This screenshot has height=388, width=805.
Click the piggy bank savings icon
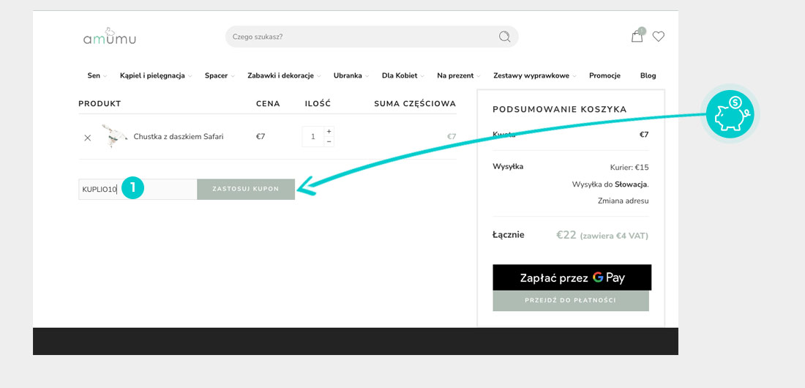[x=730, y=115]
